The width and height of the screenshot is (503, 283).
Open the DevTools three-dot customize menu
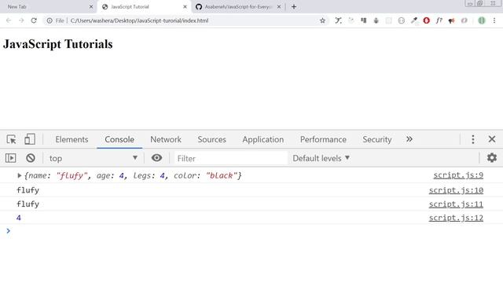pyautogui.click(x=473, y=139)
